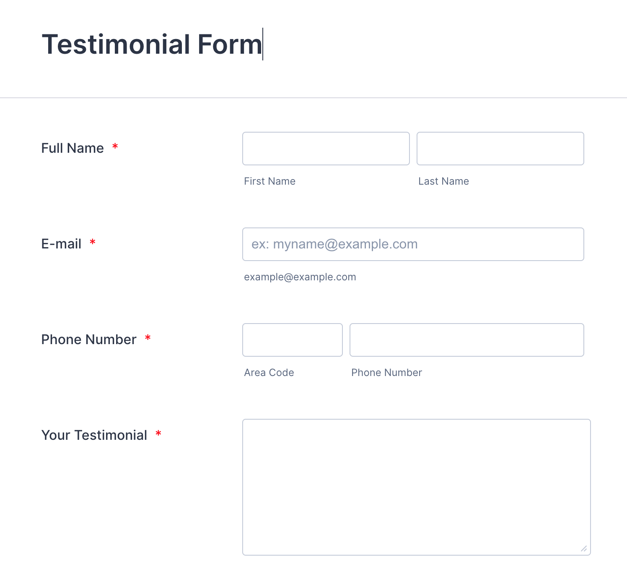627x585 pixels.
Task: Focus the Your Testimonial text area
Action: pyautogui.click(x=416, y=487)
